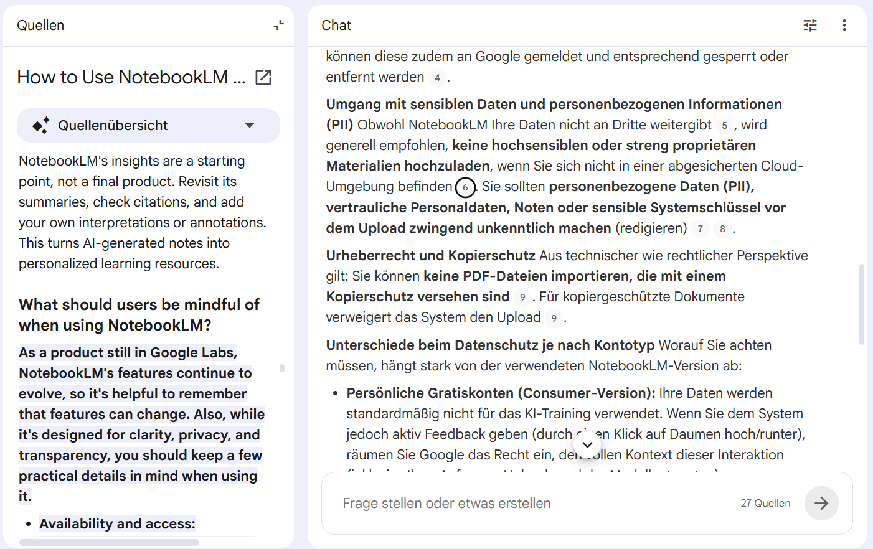
Task: Click 'Unterschiede beim Datenschutz je nach Kontotyp'
Action: pyautogui.click(x=491, y=345)
